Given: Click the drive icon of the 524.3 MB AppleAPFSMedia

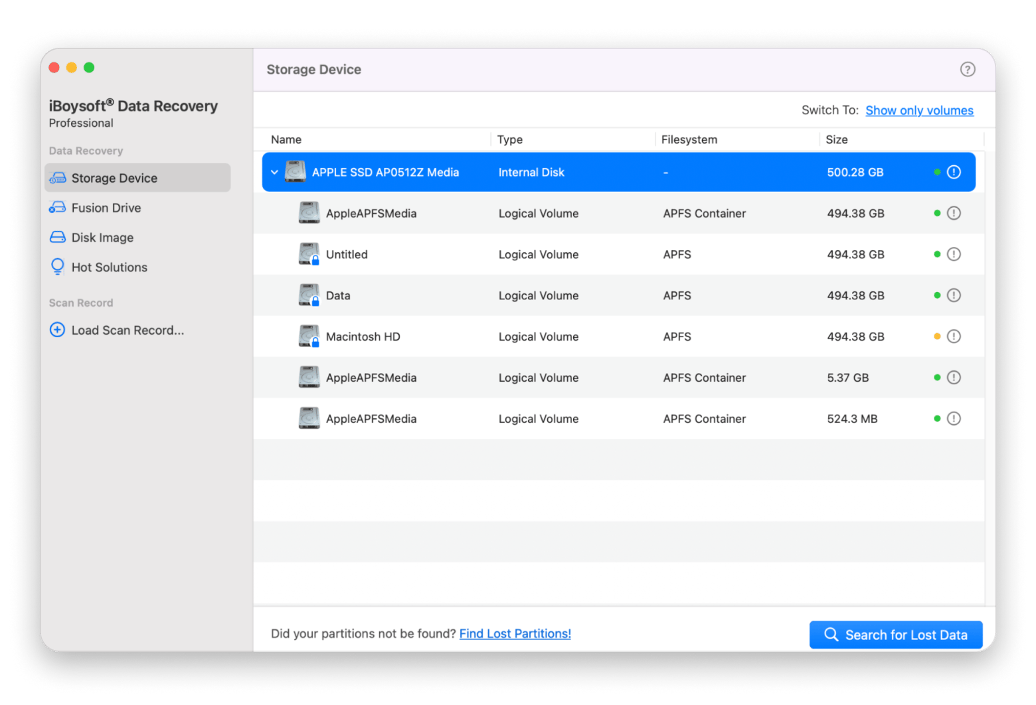Looking at the screenshot, I should (x=309, y=419).
